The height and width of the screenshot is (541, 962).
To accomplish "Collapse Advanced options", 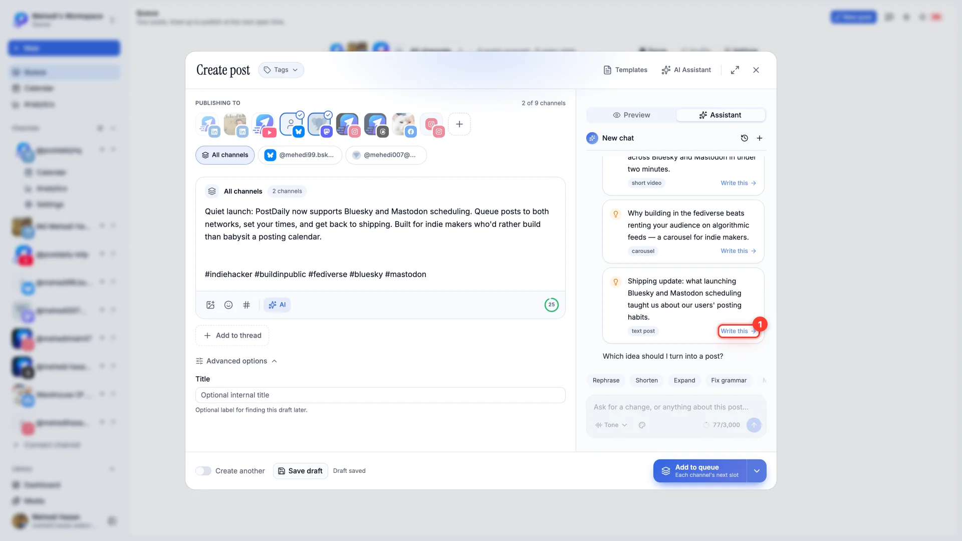I will point(236,361).
